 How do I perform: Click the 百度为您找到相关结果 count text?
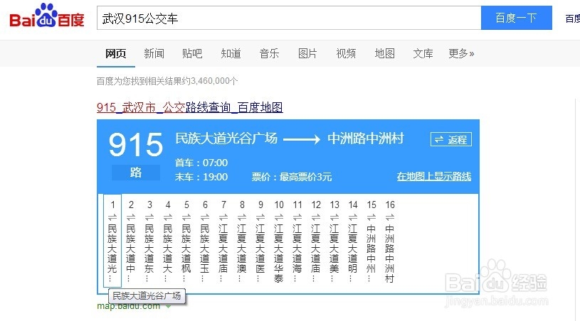(x=167, y=81)
